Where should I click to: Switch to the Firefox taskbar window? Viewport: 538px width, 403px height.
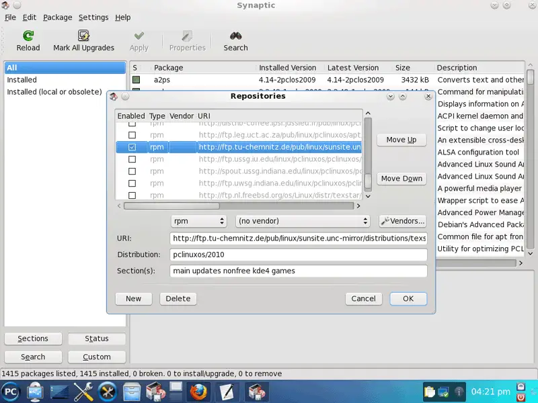[198, 392]
